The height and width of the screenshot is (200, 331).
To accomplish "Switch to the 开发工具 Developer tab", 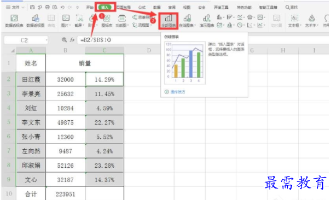I will tap(221, 7).
